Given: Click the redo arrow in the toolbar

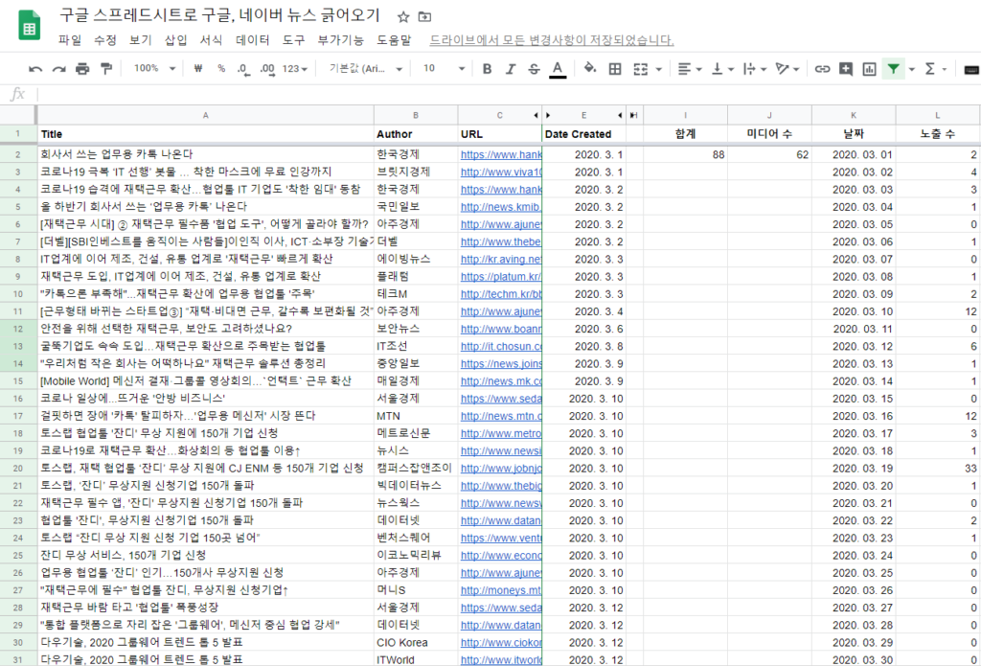Looking at the screenshot, I should (58, 69).
